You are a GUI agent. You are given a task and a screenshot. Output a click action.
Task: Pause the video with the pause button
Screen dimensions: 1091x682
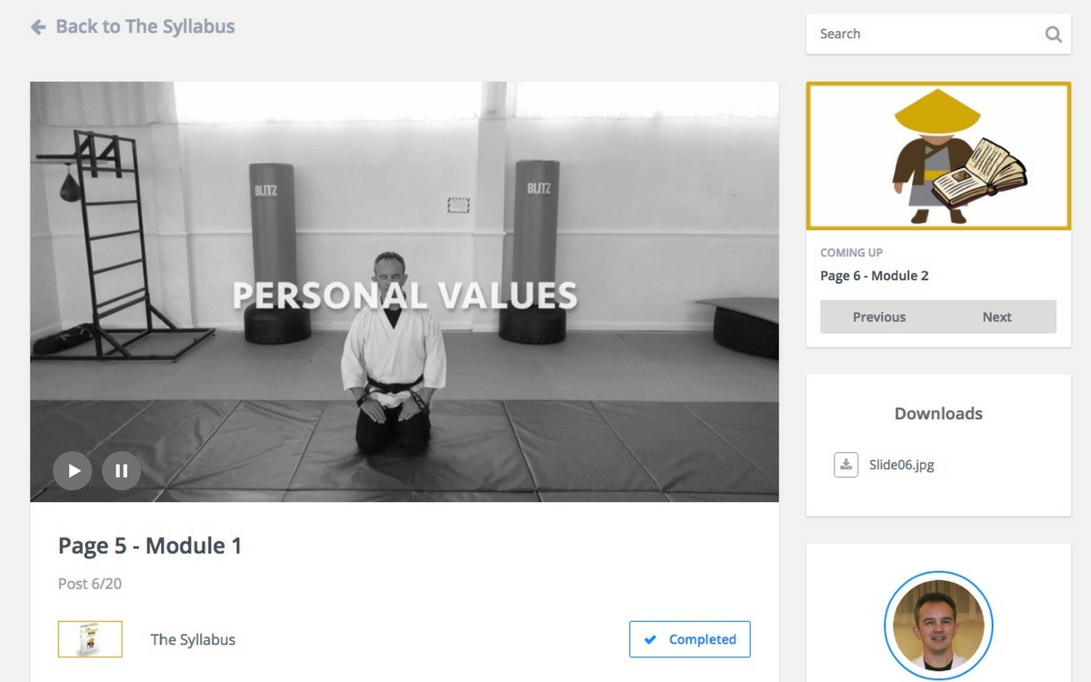click(x=122, y=471)
